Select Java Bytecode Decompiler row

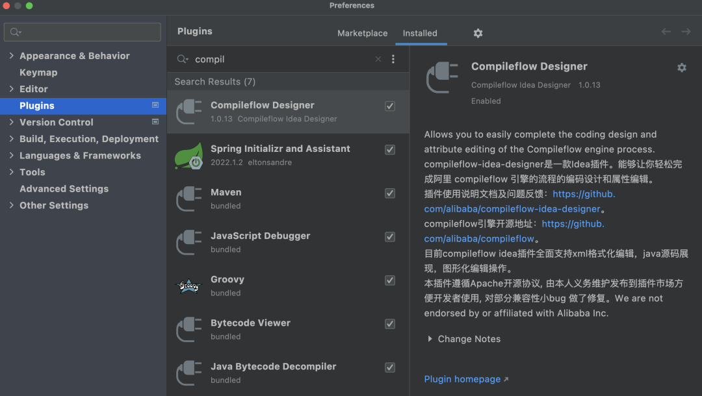[288, 373]
